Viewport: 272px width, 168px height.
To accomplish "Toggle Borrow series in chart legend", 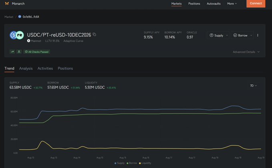I will pos(132,163).
